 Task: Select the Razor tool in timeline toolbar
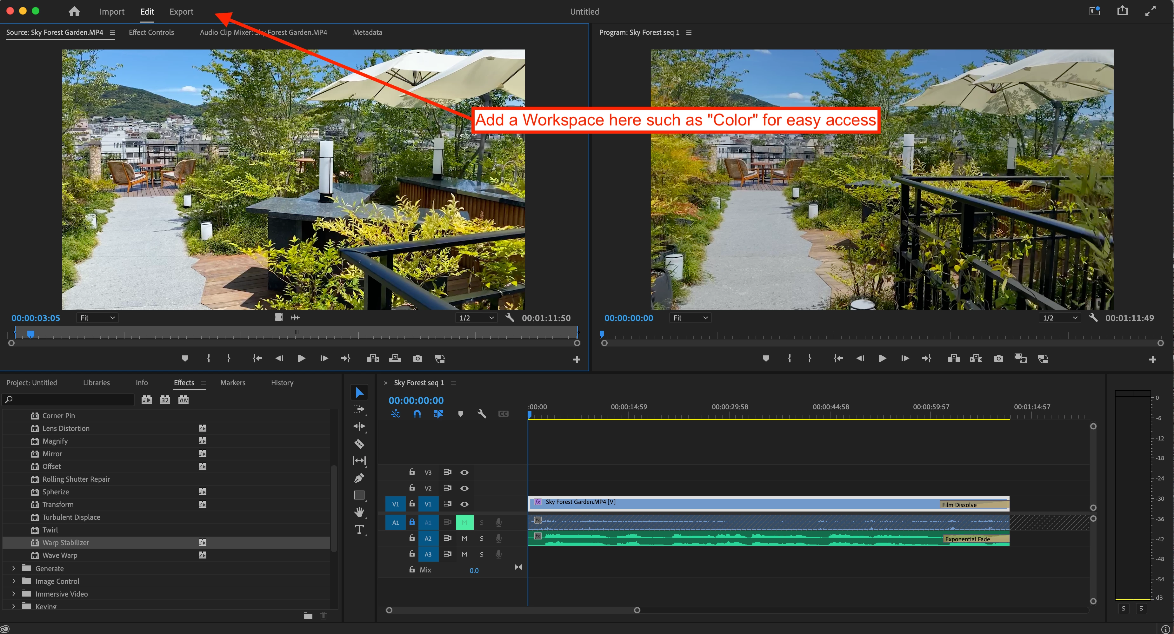pyautogui.click(x=359, y=444)
